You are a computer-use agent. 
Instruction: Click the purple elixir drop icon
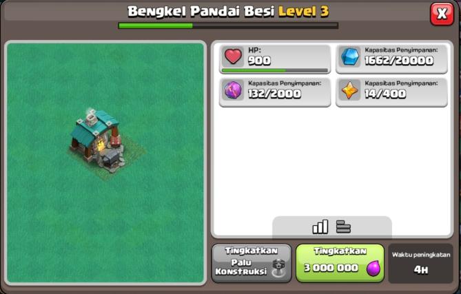pos(373,268)
